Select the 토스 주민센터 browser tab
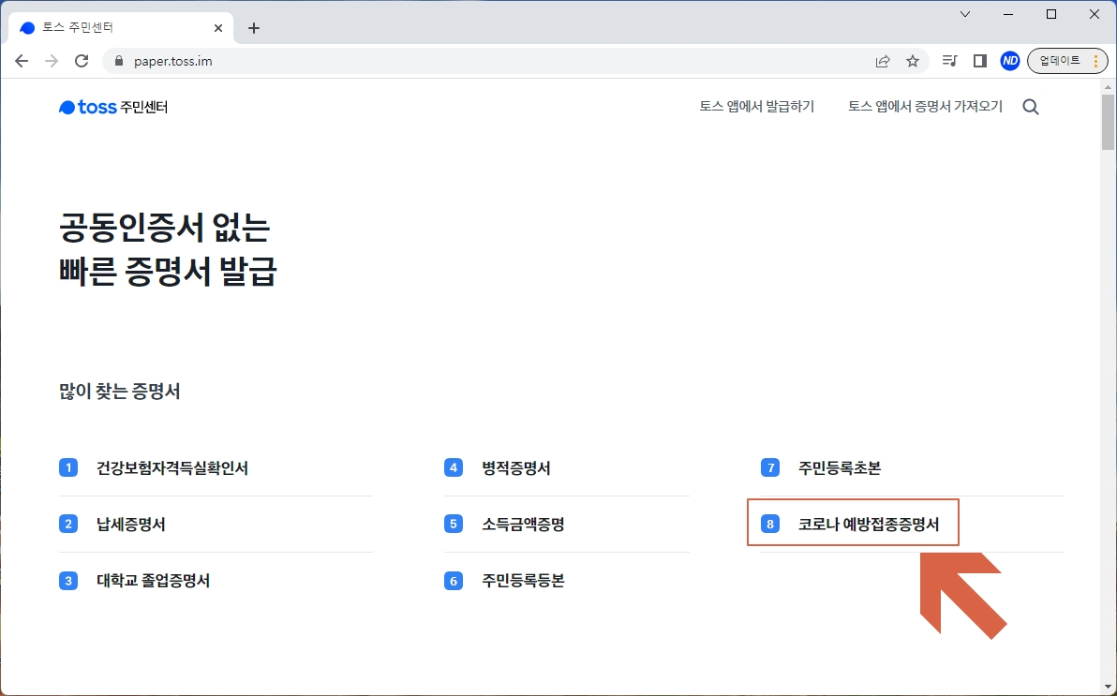The image size is (1117, 696). click(121, 28)
